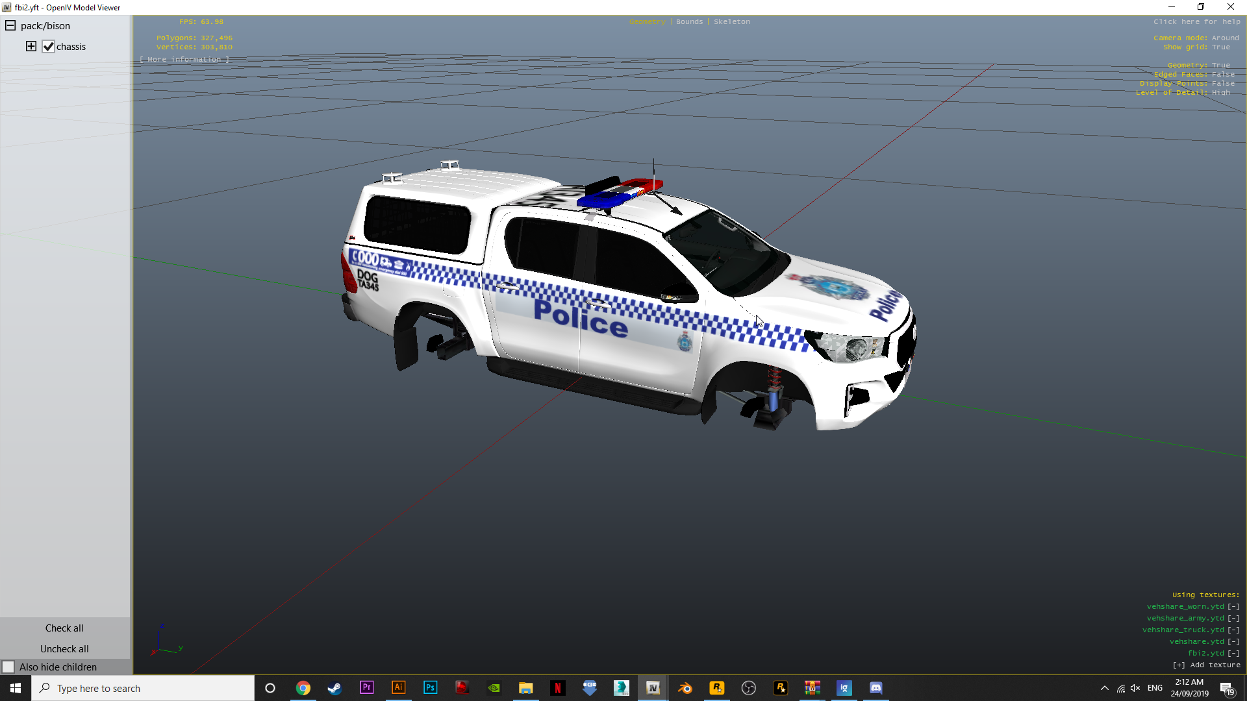
Task: Remove fbi2.ytd texture with [-]
Action: click(x=1233, y=654)
